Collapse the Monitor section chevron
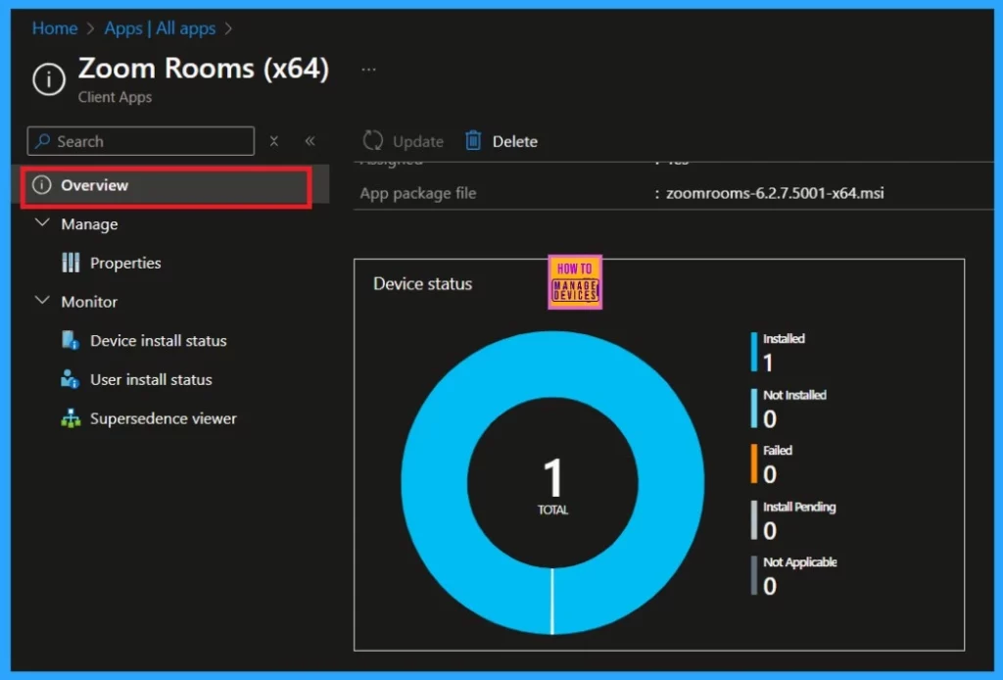This screenshot has width=1003, height=680. click(42, 300)
